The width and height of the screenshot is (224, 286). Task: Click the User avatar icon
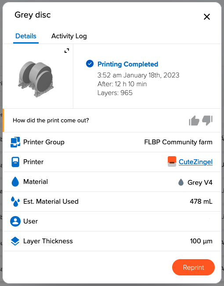pos(15,221)
